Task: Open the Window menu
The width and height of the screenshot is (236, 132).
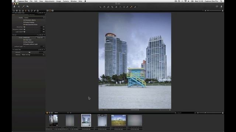Action: (74, 1)
